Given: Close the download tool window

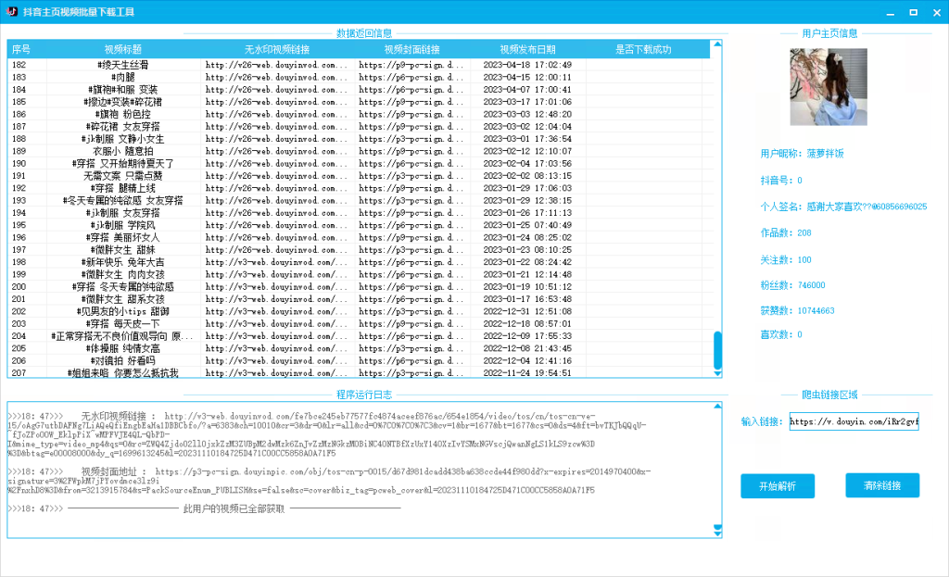Looking at the screenshot, I should 936,12.
